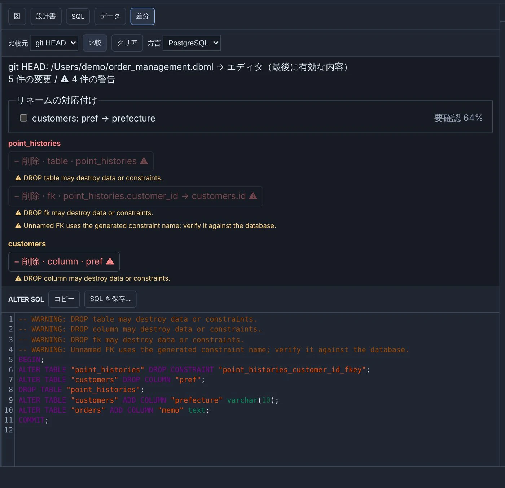Click warning icon before 'DROP table may destroy'

(x=18, y=178)
